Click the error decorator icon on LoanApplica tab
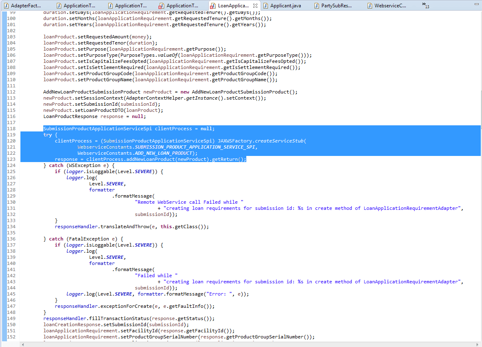482x347 pixels. (211, 7)
